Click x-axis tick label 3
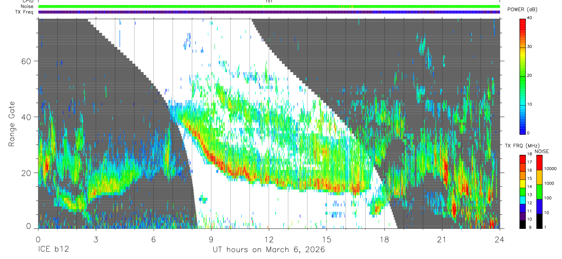 [x=96, y=239]
